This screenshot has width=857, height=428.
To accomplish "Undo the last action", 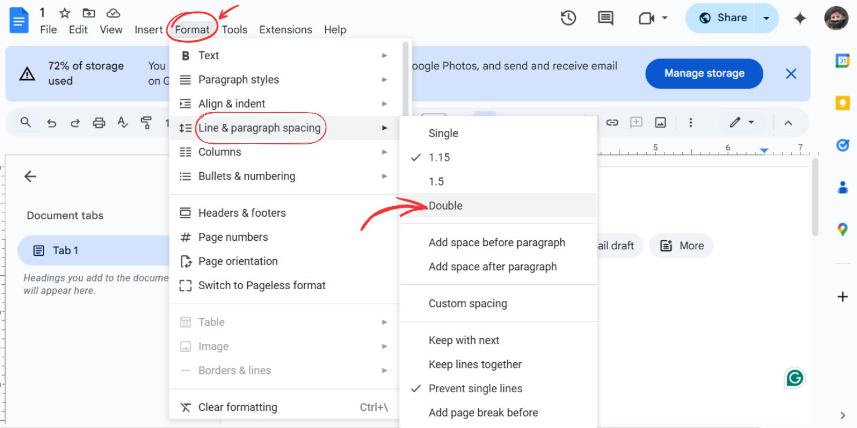I will (51, 123).
